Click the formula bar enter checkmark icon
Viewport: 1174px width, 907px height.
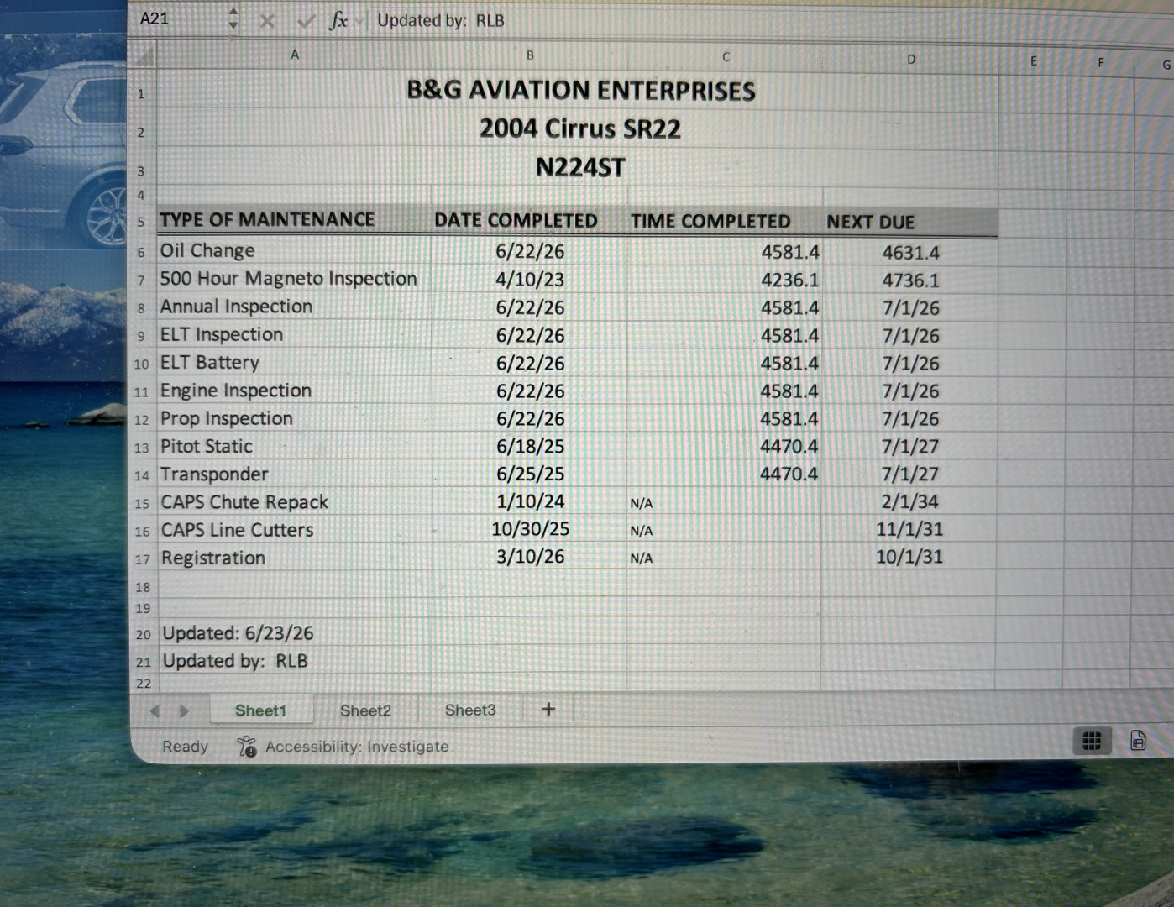click(x=306, y=20)
